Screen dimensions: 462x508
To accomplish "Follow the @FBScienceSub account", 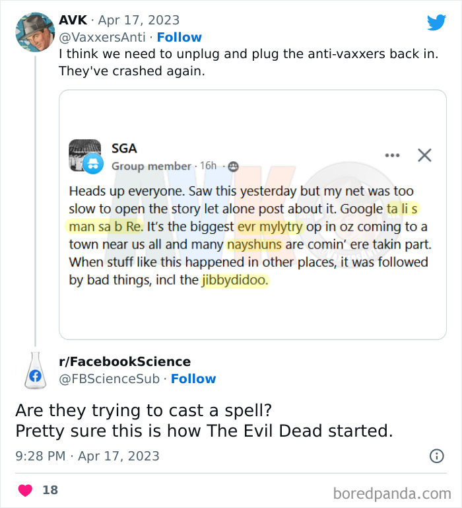I will (x=193, y=379).
